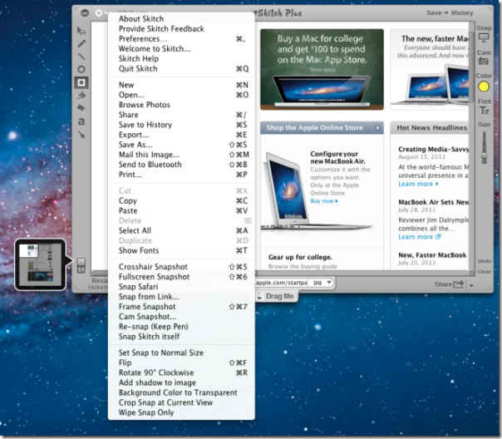Click the Buy now link
502x439 pixels.
pyautogui.click(x=323, y=200)
